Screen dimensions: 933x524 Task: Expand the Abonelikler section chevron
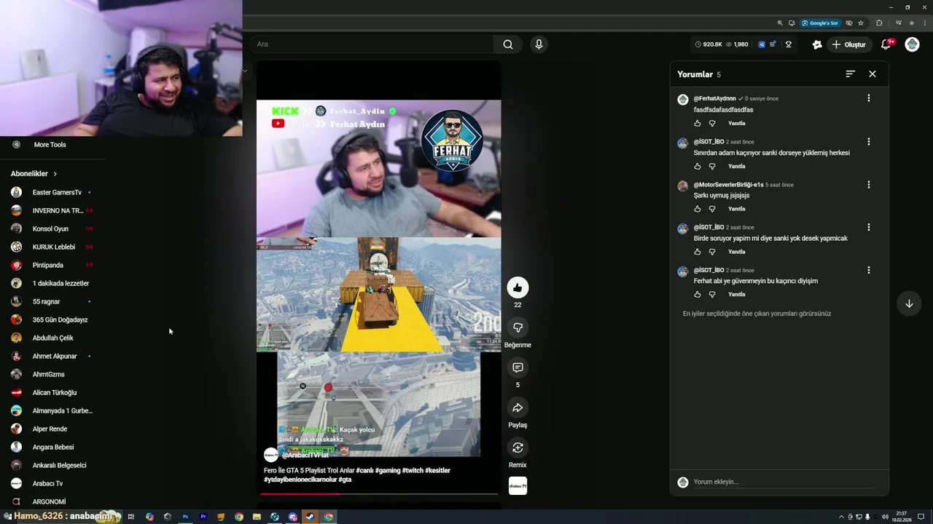(x=55, y=174)
